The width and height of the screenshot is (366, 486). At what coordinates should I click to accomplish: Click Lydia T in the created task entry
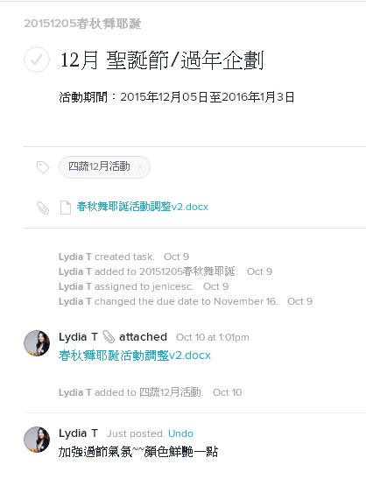(75, 257)
